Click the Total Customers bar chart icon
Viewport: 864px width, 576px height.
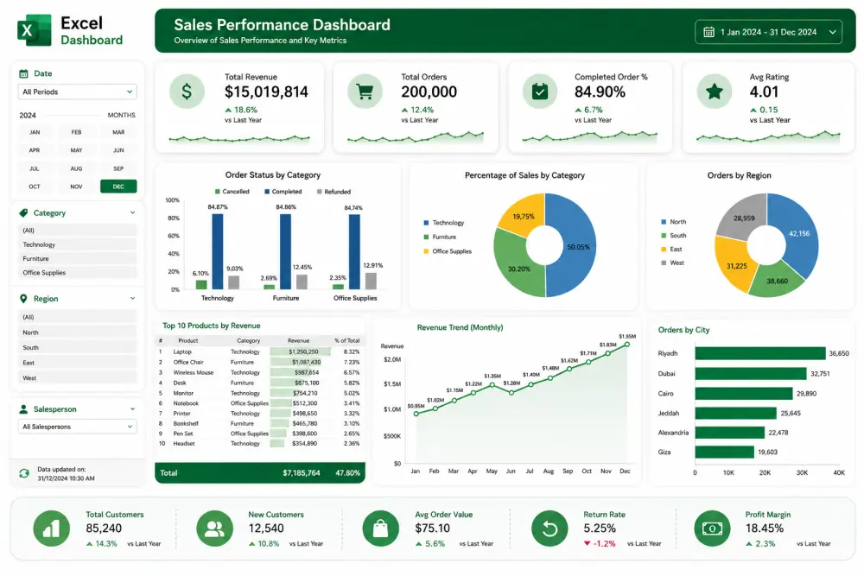51,529
